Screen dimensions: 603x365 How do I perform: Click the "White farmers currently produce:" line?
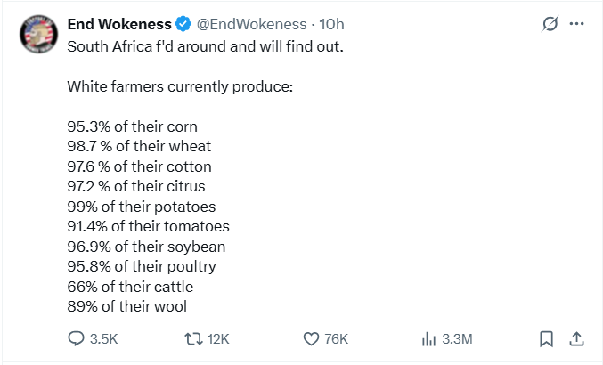pyautogui.click(x=180, y=87)
